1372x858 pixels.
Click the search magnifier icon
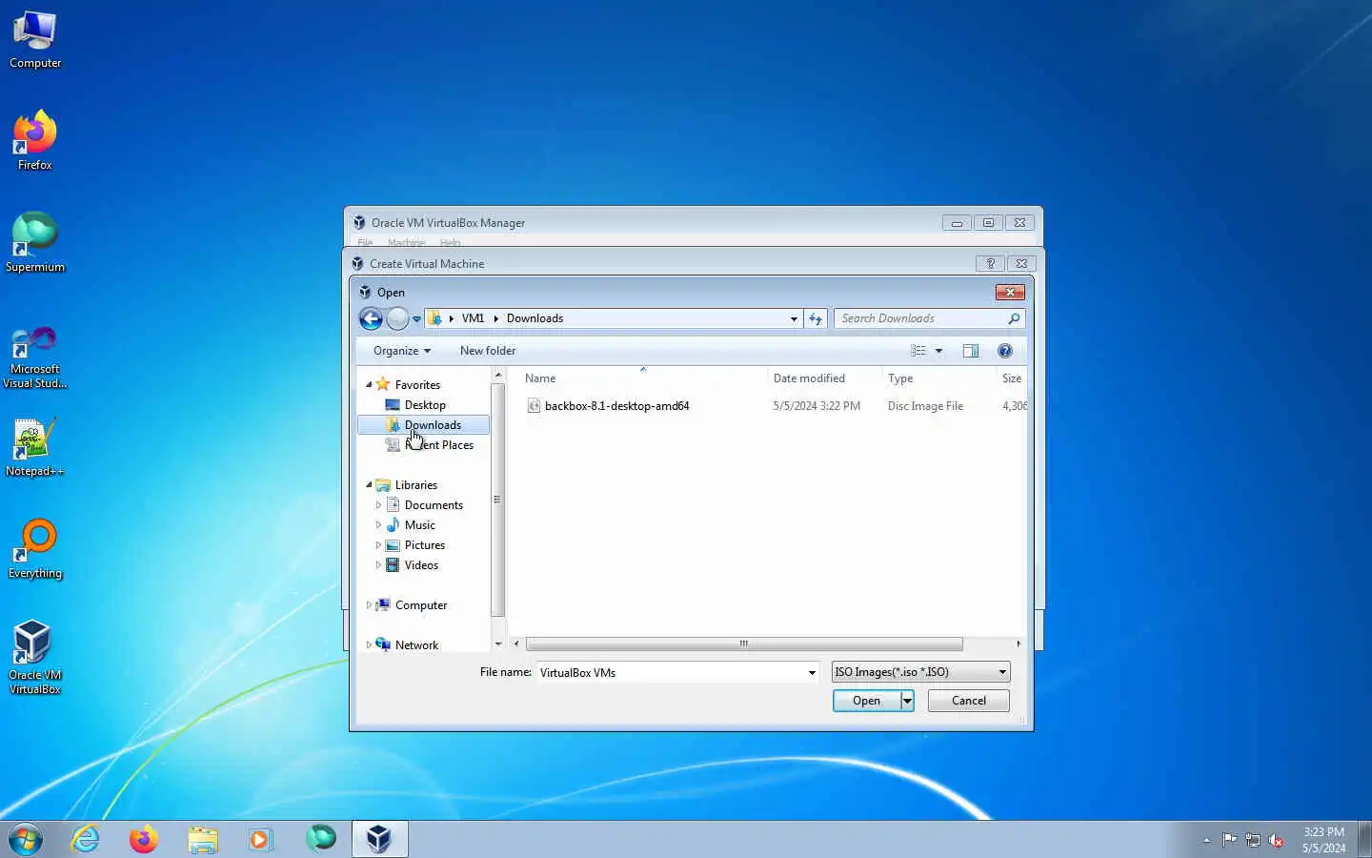1014,318
